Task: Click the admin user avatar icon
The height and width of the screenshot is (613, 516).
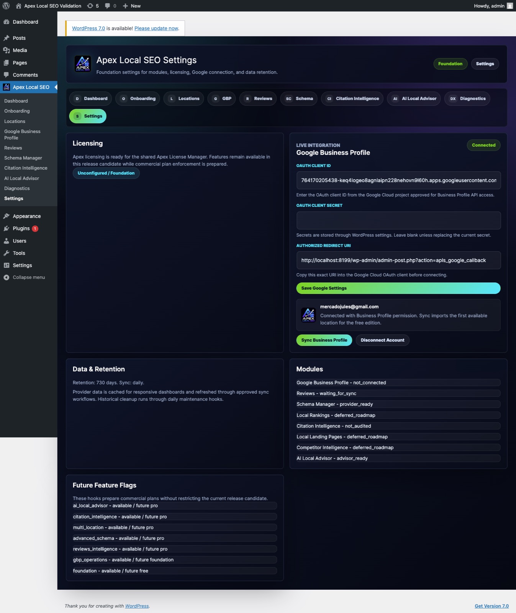Action: (x=509, y=6)
